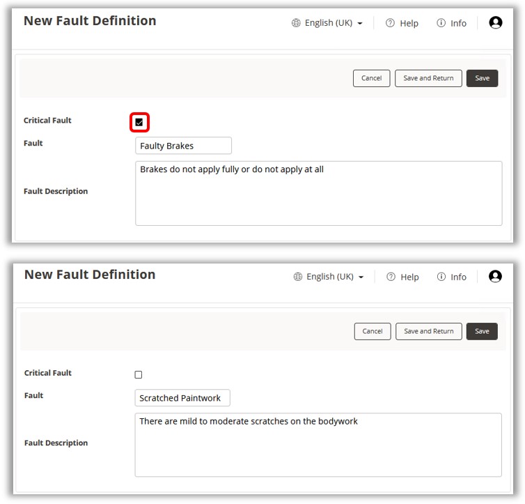Click the Fault field containing Faulty Brakes
The height and width of the screenshot is (504, 525).
point(183,146)
